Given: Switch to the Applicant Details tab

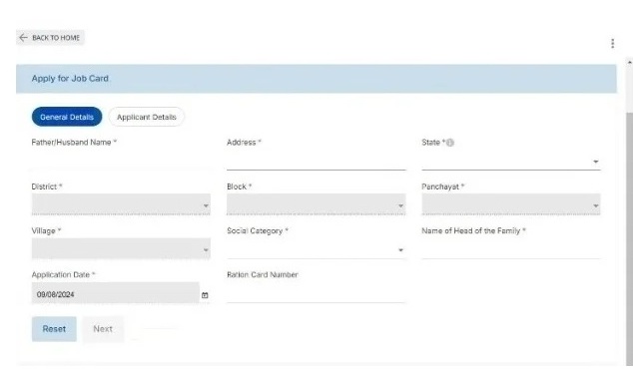Looking at the screenshot, I should pos(147,117).
